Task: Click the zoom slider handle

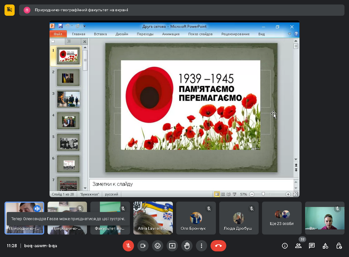Action: 263,194
